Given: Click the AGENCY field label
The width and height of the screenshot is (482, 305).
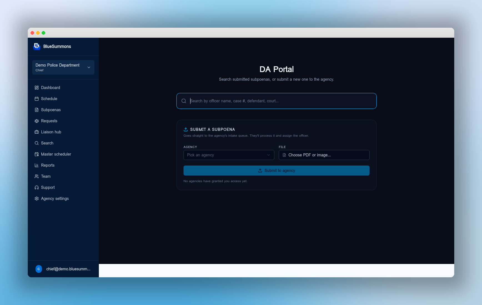Looking at the screenshot, I should 190,147.
